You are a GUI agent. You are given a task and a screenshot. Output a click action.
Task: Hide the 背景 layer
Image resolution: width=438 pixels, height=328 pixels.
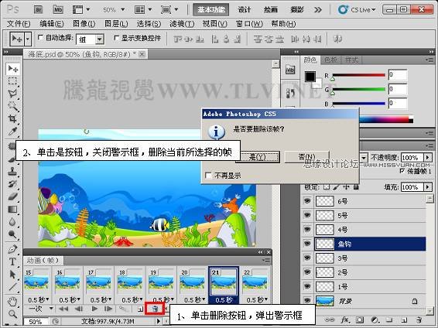[307, 301]
